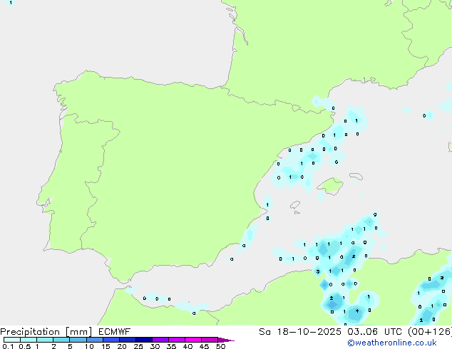Image resolution: width=452 pixels, height=349 pixels.
Task: Click the '4' rainfall value over Algeria
Action: pyautogui.click(x=357, y=311)
